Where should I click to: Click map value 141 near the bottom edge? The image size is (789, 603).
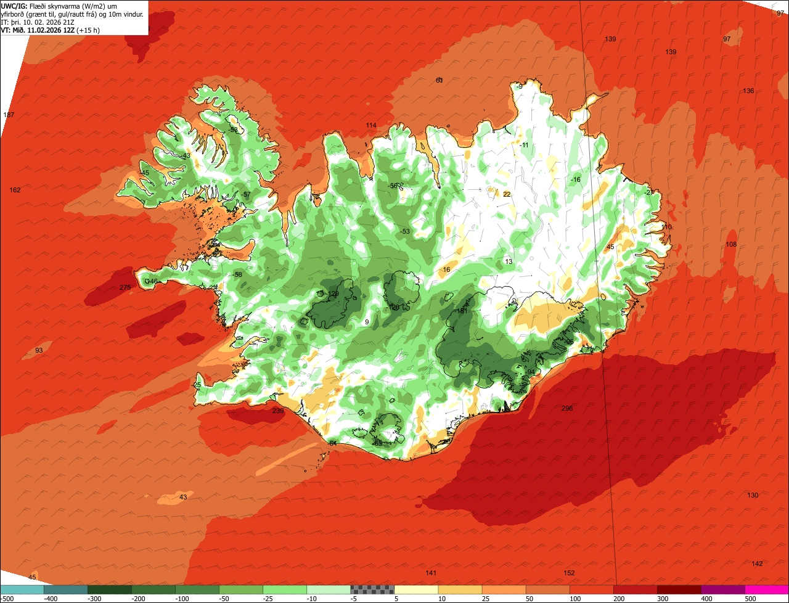(431, 573)
